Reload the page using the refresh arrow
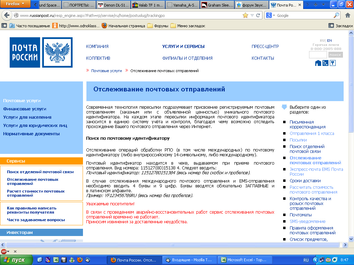 point(258,16)
